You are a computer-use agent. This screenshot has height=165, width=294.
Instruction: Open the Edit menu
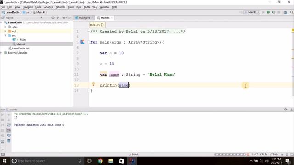point(10,7)
